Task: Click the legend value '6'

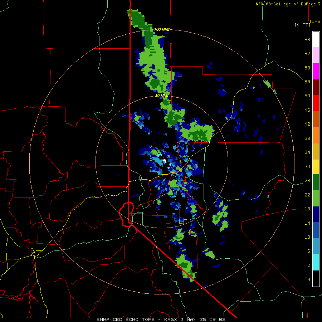Action: pyautogui.click(x=308, y=251)
